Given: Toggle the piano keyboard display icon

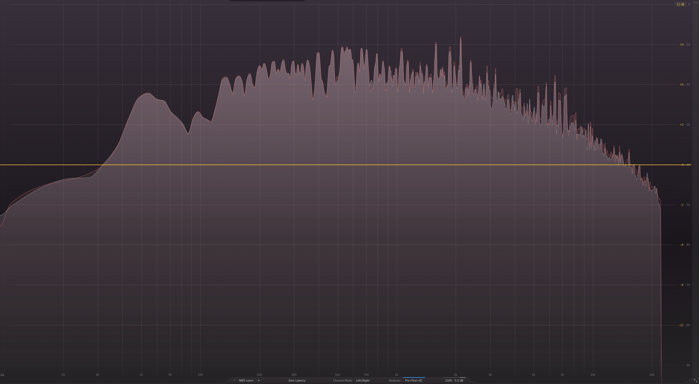Looking at the screenshot, I should point(2,375).
